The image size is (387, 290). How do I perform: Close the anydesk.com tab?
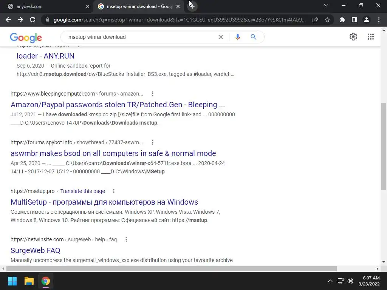(88, 6)
